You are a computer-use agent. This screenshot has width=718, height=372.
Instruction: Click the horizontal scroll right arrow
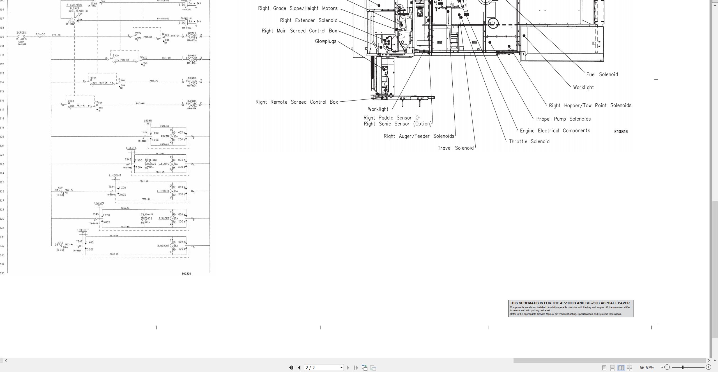click(x=709, y=361)
